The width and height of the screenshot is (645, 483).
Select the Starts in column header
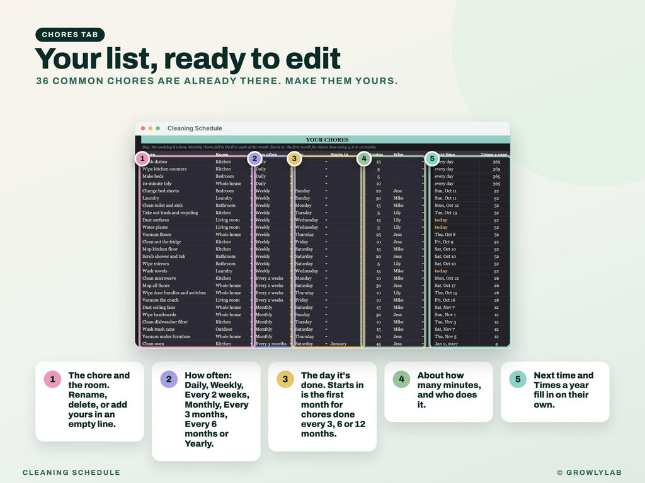(x=339, y=155)
